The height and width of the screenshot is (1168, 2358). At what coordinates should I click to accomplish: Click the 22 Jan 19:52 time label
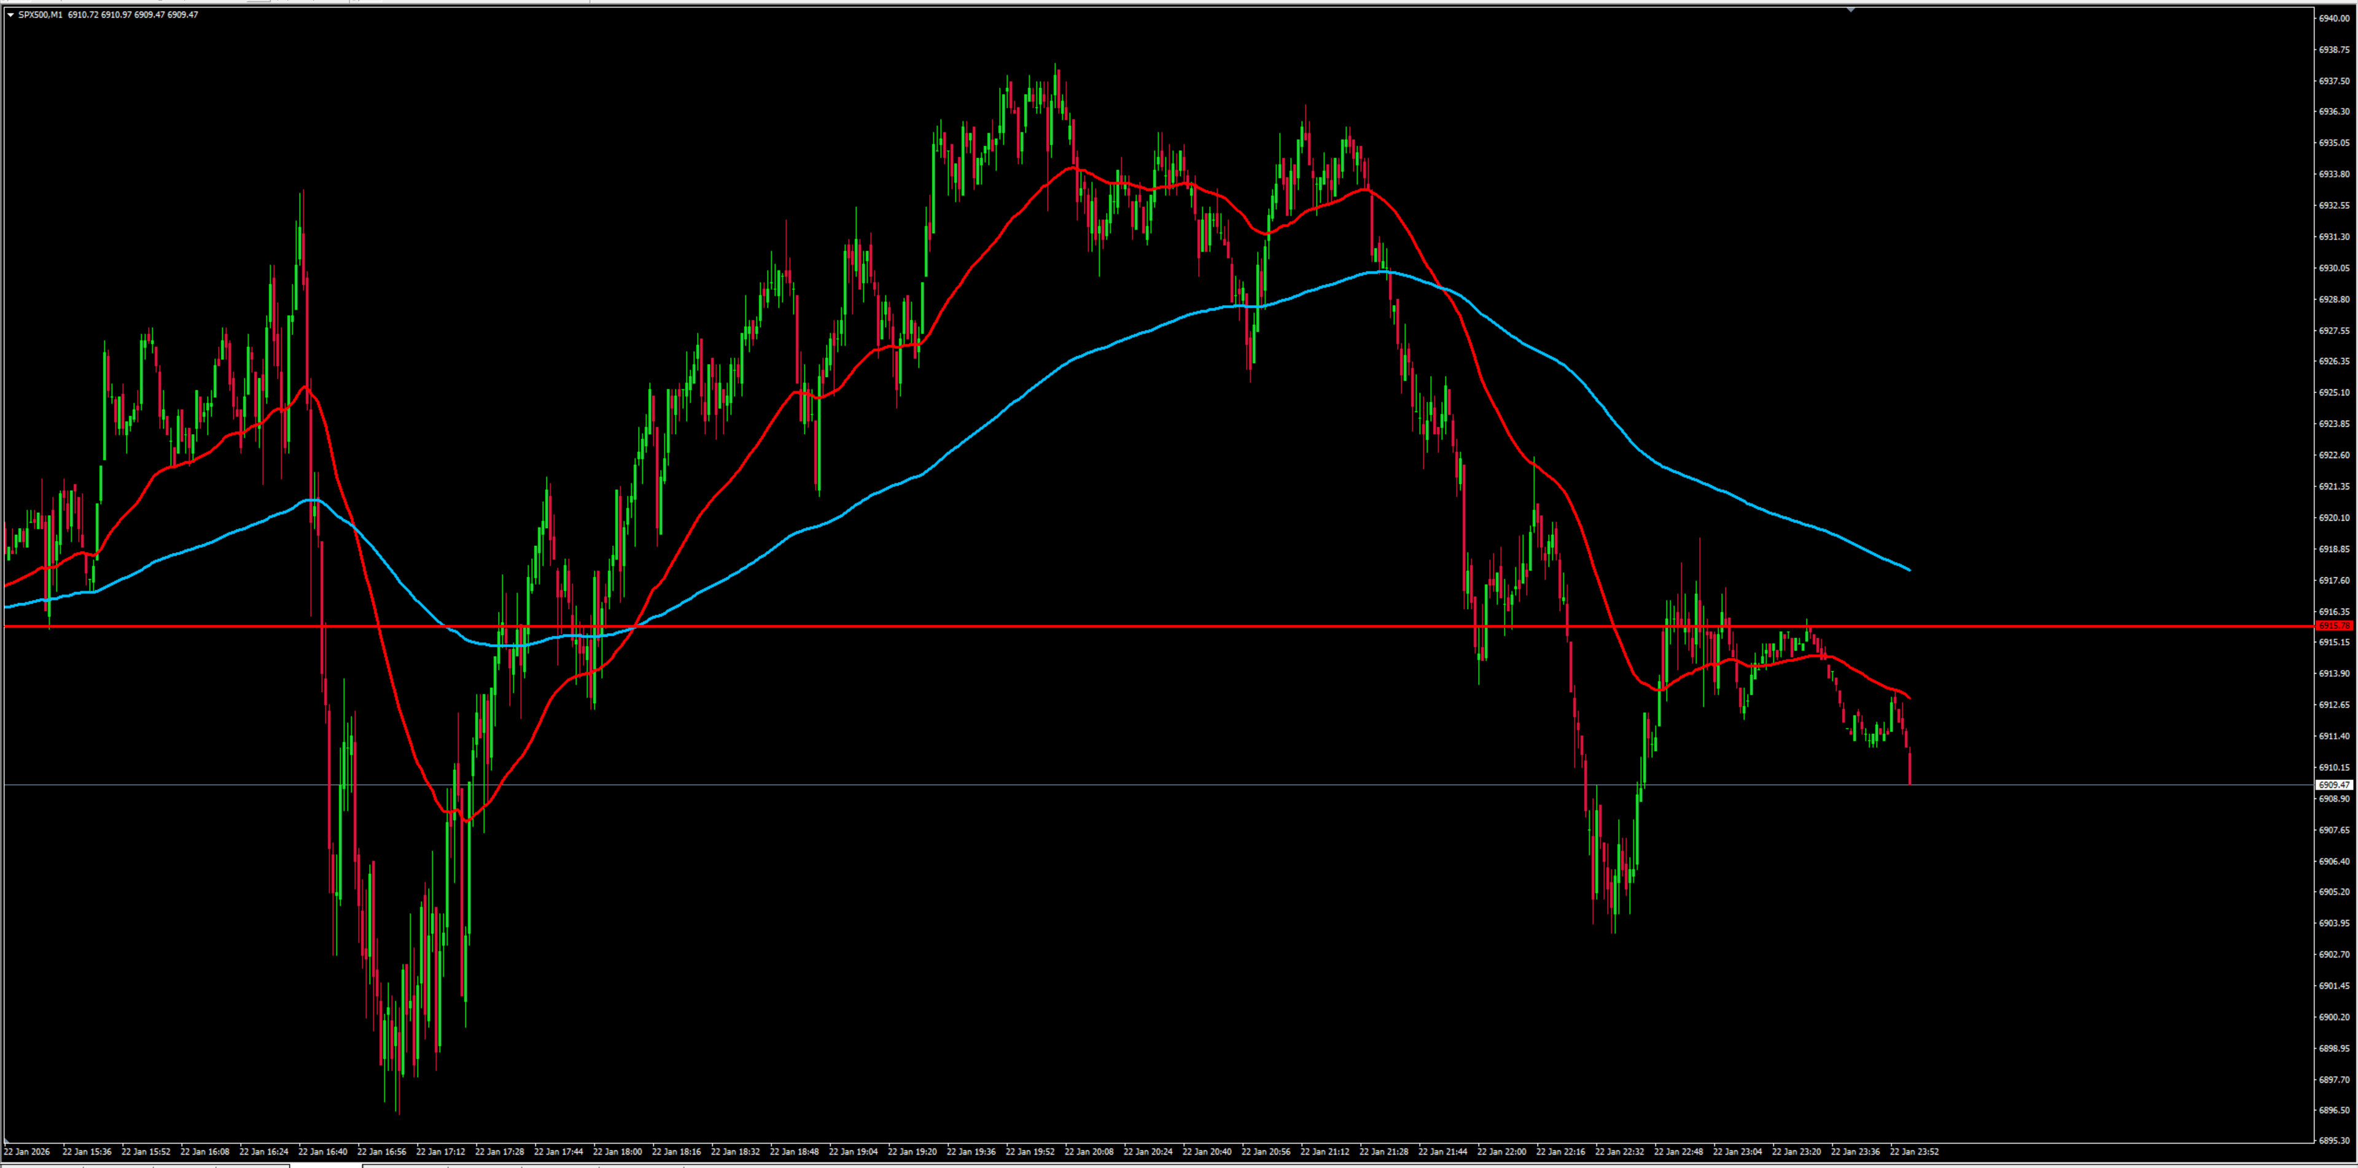point(1030,1151)
